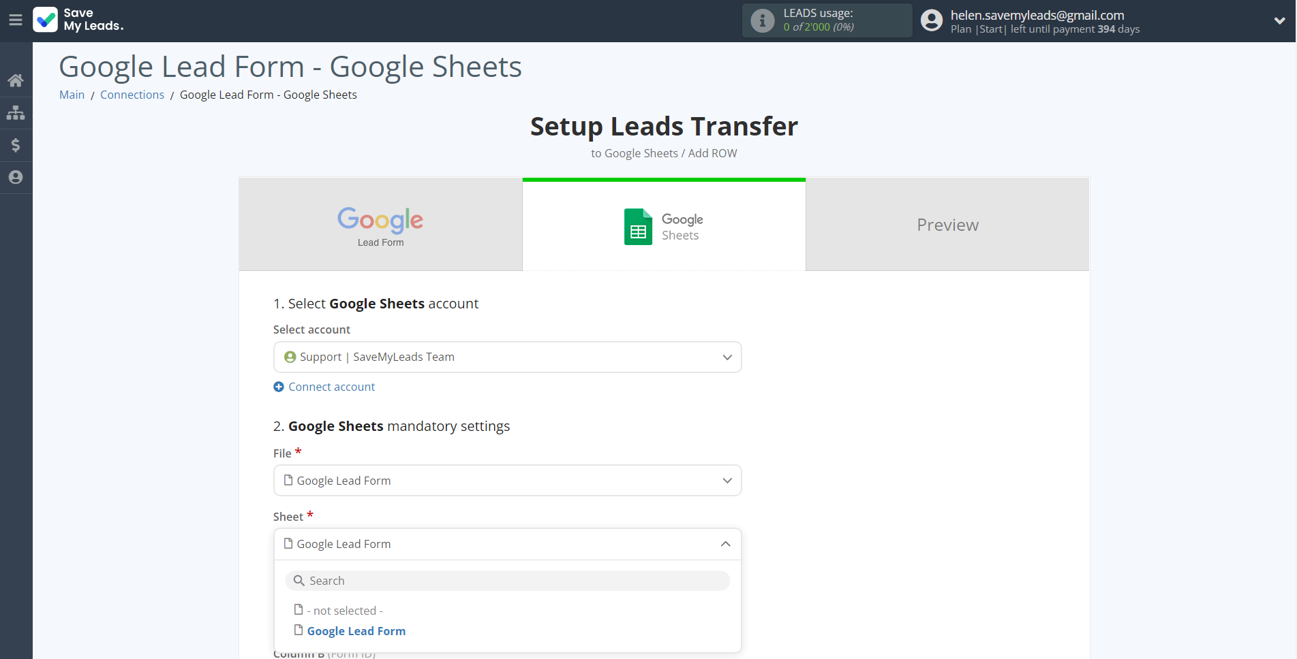The width and height of the screenshot is (1297, 659).
Task: Click the Google Lead Form logo
Action: (380, 227)
